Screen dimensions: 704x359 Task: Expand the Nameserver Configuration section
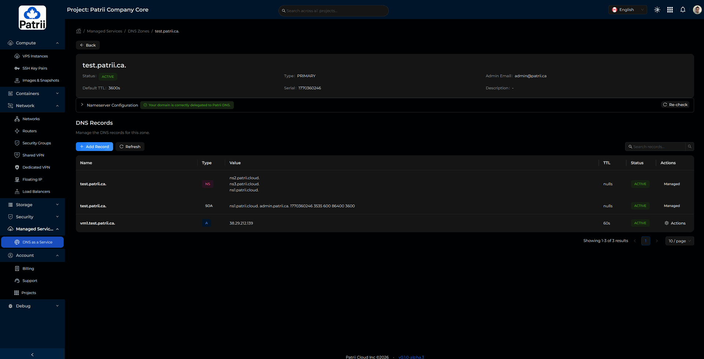(x=82, y=105)
